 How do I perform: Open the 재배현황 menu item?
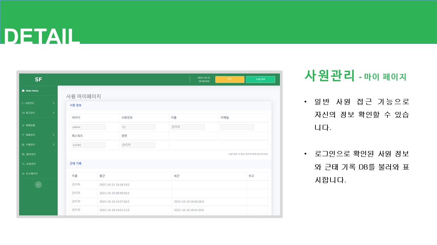pos(30,125)
